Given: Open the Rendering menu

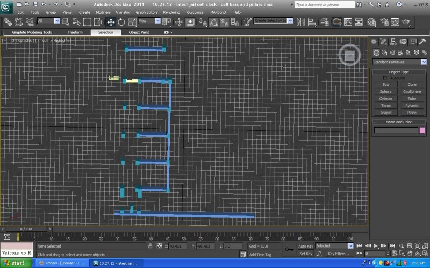Looking at the screenshot, I should pyautogui.click(x=171, y=12).
